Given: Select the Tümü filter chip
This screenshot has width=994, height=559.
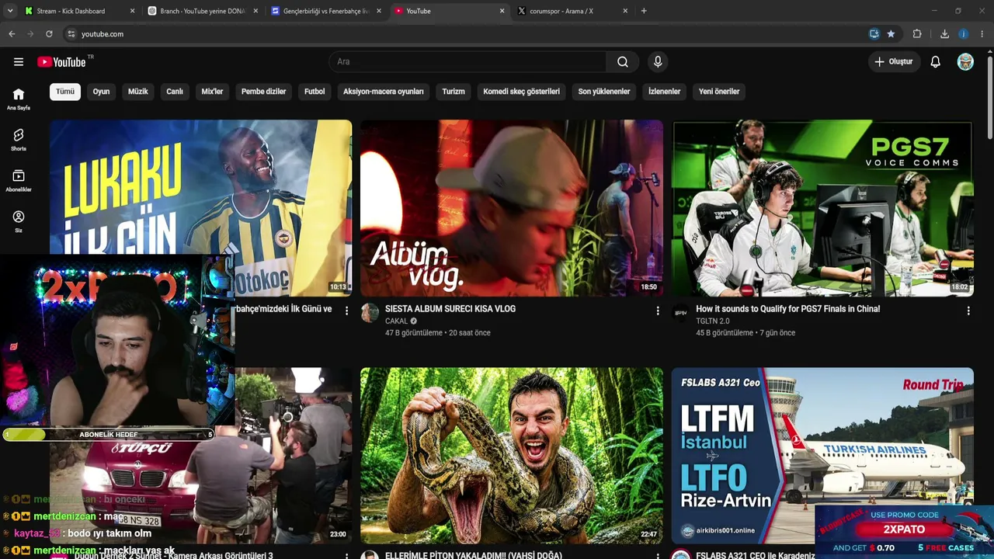Looking at the screenshot, I should click(65, 92).
